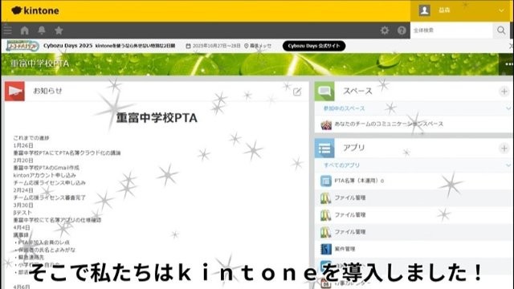This screenshot has width=514, height=289.
Task: Click the 重富中学校PTA heading in announcements
Action: 157,118
